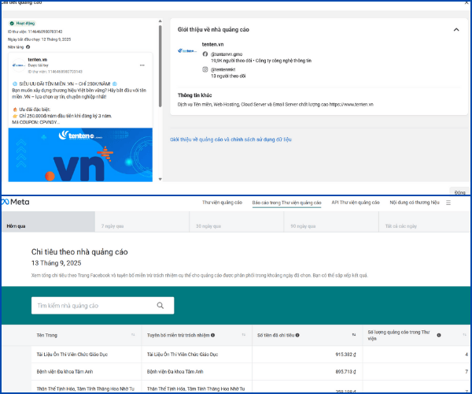
Task: Sort by Tuyên bố miễn trừ trách nhiệm arrow
Action: [x=244, y=335]
